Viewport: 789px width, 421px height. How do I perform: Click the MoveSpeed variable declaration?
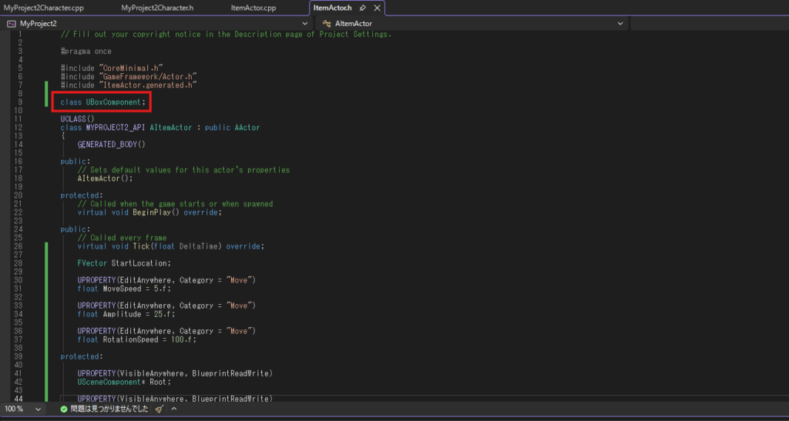123,289
